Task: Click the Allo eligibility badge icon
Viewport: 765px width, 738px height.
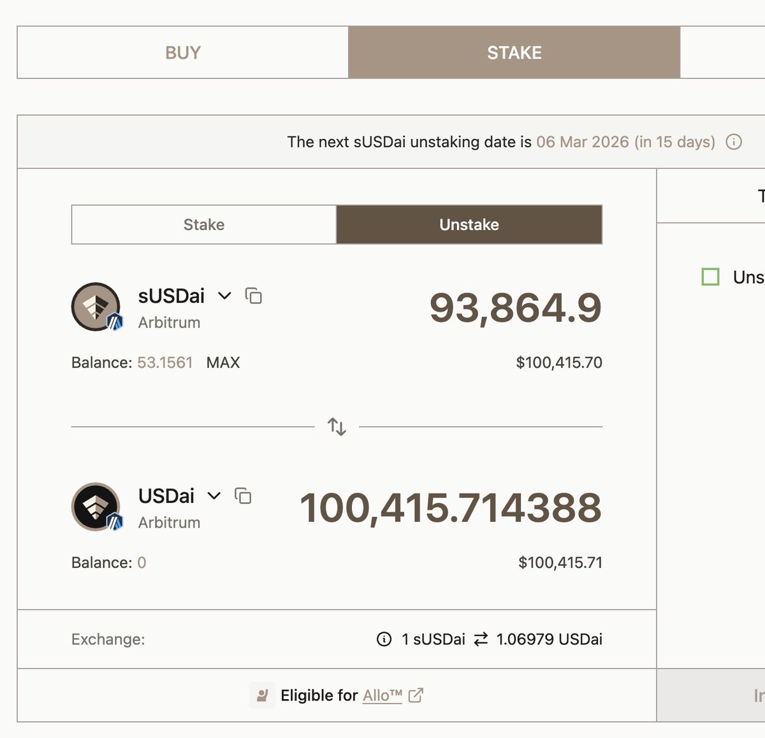Action: pyautogui.click(x=262, y=695)
